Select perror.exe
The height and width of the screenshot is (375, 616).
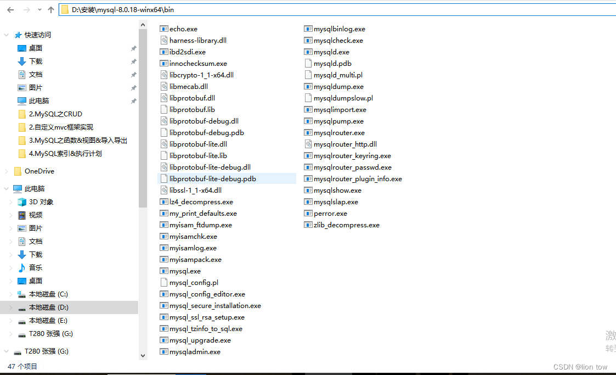pos(330,214)
